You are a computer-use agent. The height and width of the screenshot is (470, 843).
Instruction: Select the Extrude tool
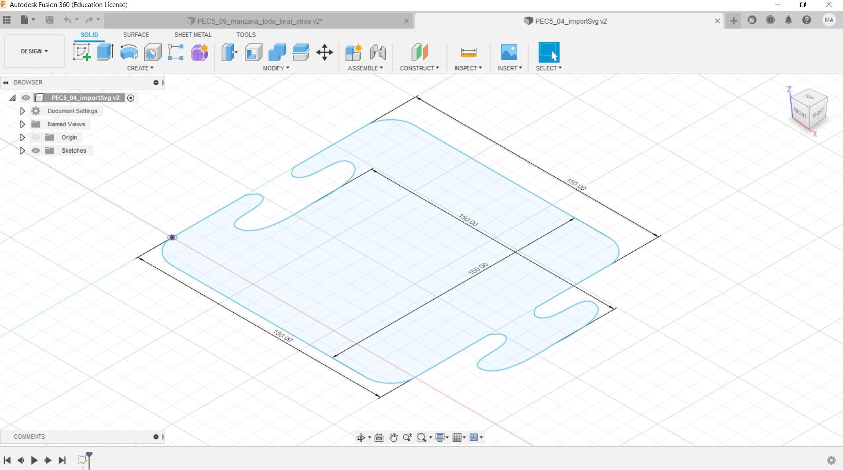pos(105,52)
